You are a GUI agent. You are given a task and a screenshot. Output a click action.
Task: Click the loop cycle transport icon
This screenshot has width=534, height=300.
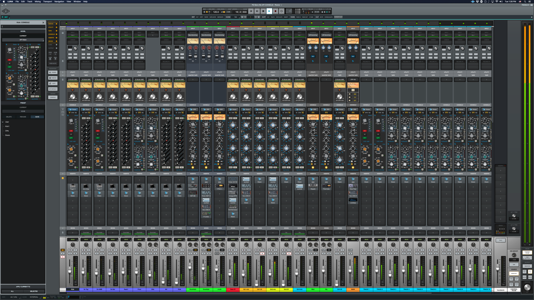pos(282,11)
